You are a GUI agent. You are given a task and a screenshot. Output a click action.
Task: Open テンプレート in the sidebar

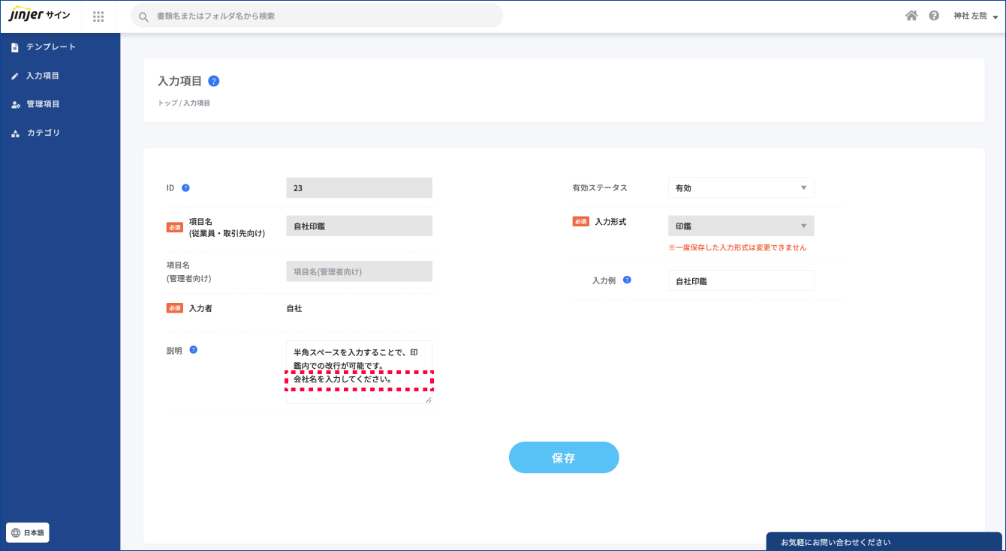coord(50,47)
